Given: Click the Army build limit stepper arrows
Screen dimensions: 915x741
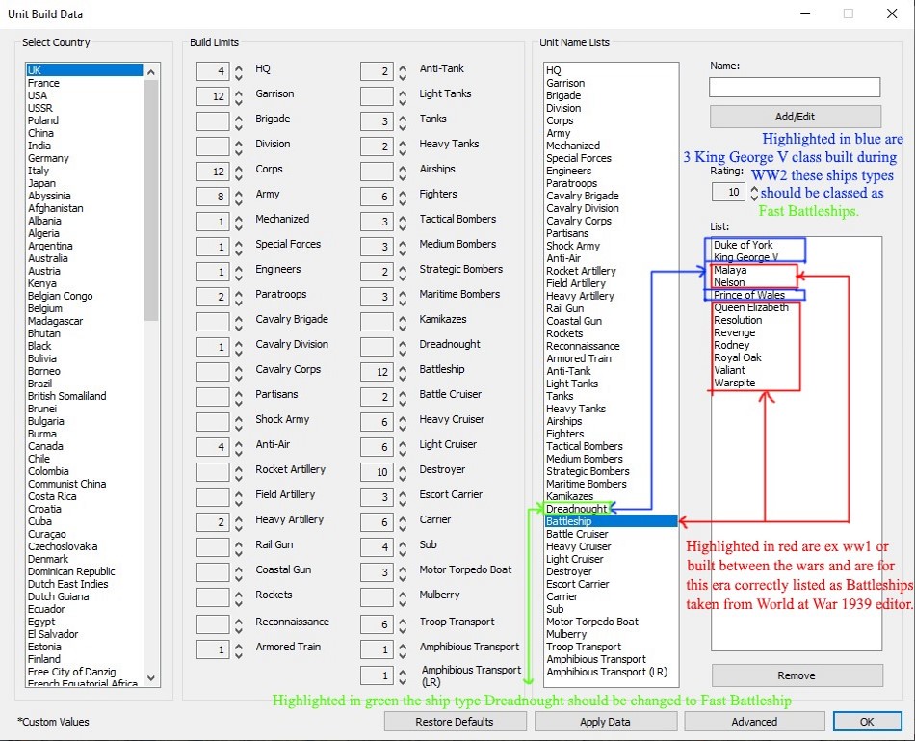Looking at the screenshot, I should (x=239, y=197).
